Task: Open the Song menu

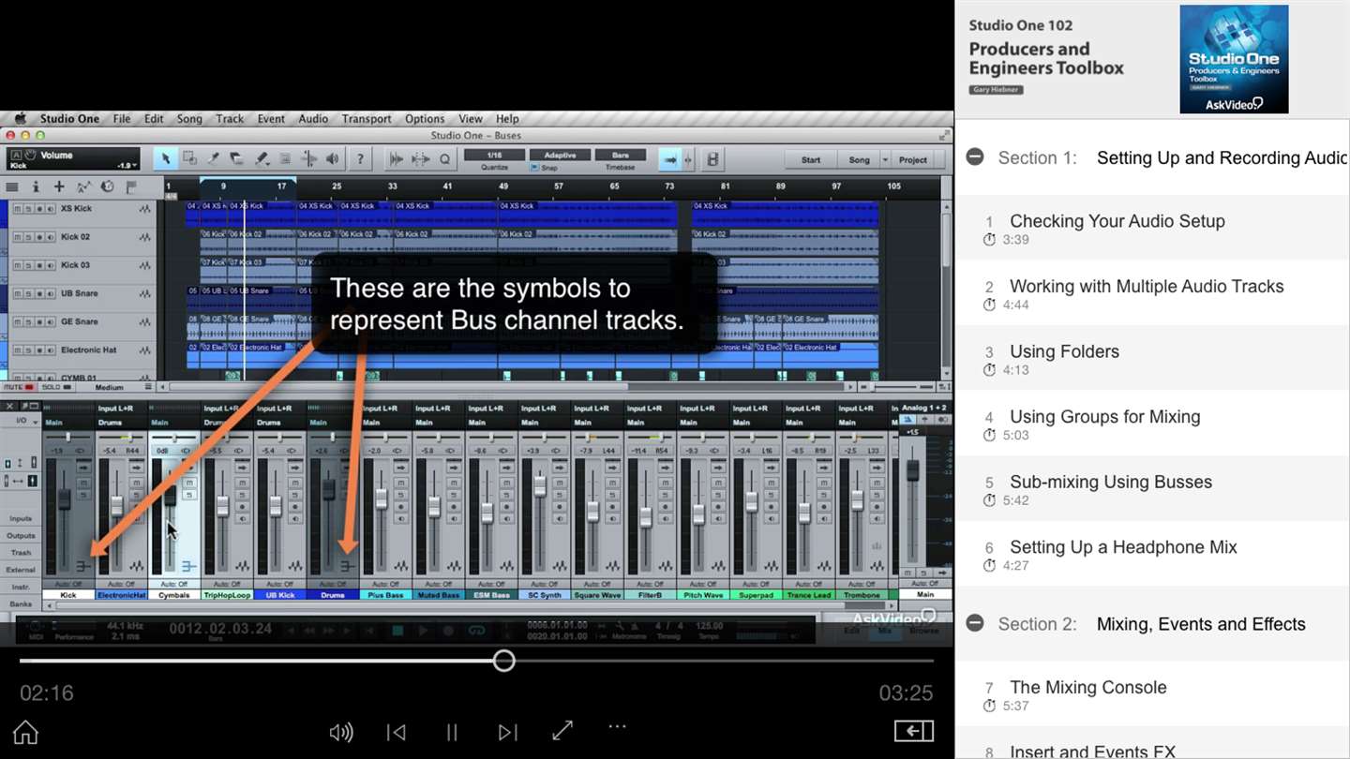Action: click(x=189, y=119)
